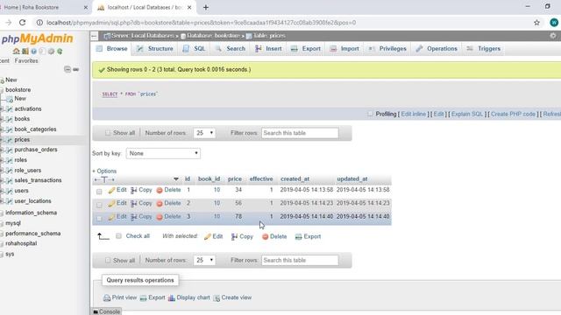The image size is (561, 315).
Task: Click Display chart icon
Action: click(172, 297)
